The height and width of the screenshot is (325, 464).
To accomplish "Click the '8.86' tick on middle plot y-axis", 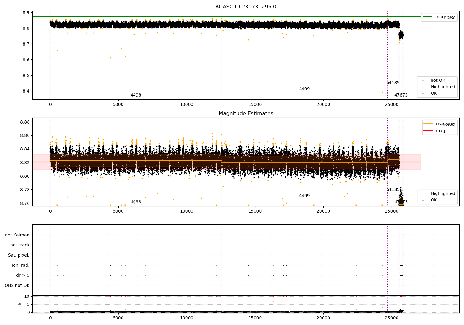I will pyautogui.click(x=25, y=136).
